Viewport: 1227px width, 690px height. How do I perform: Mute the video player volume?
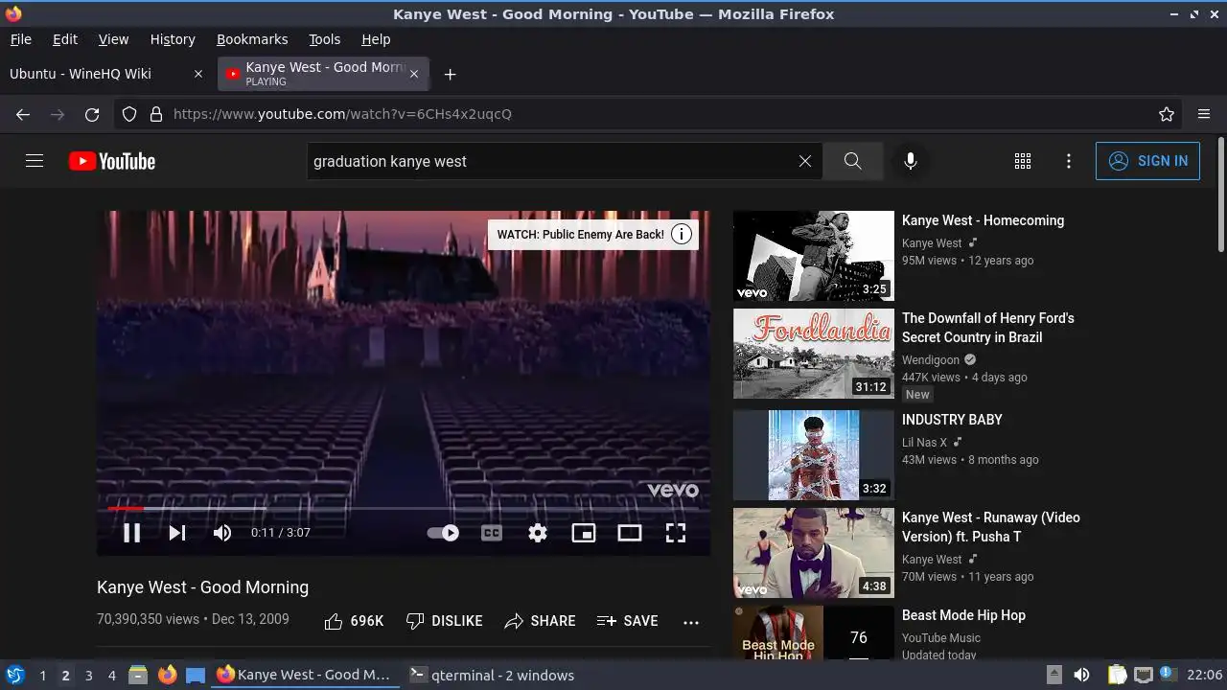[222, 533]
